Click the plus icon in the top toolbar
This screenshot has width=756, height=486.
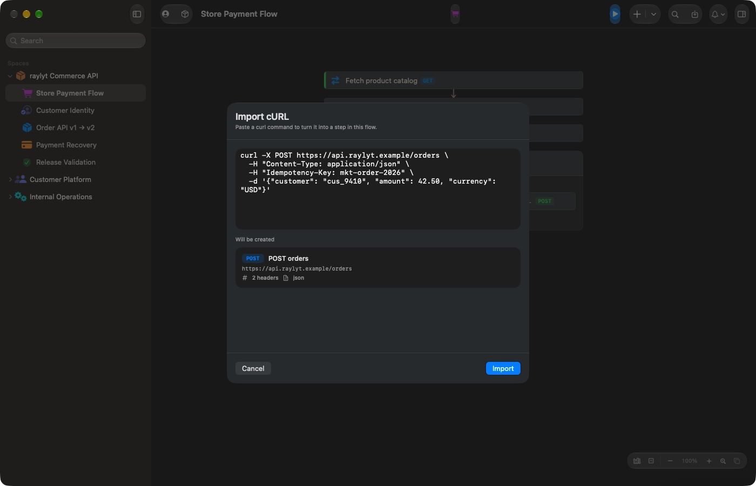[x=637, y=14]
